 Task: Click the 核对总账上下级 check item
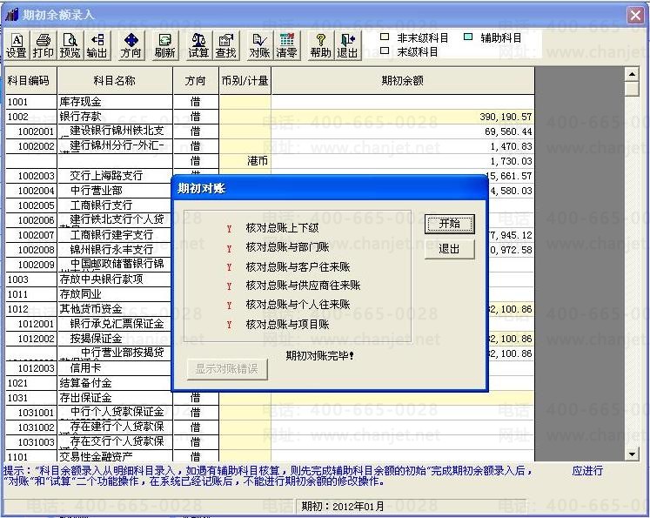point(282,228)
